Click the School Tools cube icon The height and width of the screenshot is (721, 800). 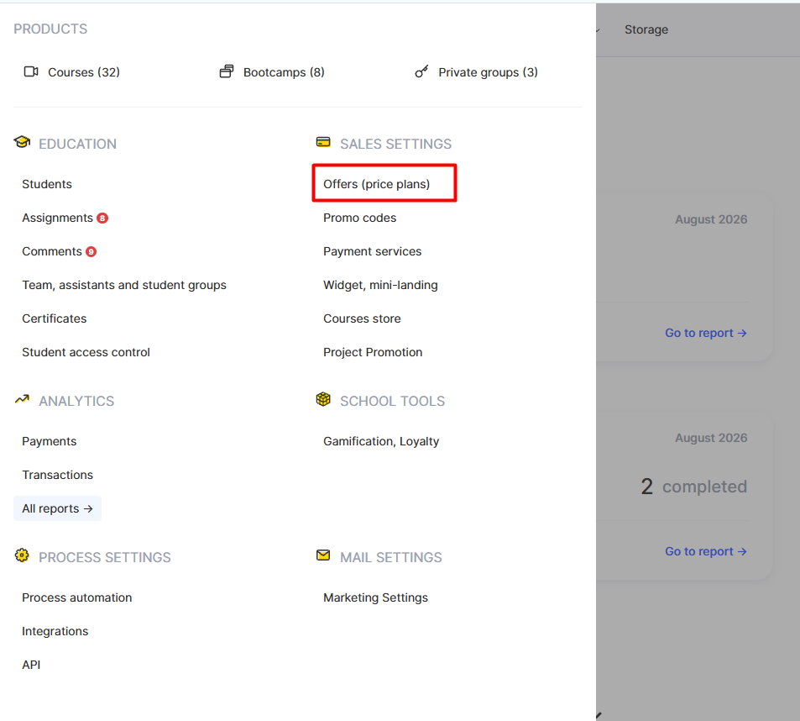click(x=323, y=399)
